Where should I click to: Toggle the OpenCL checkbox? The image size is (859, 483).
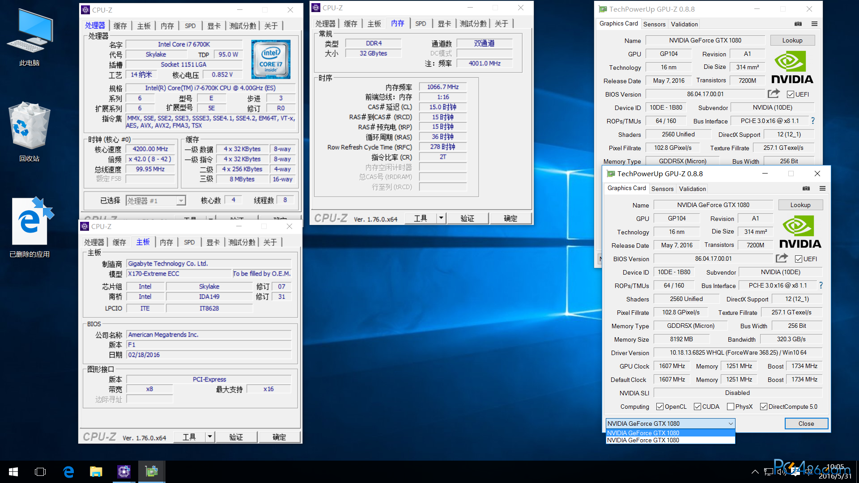pyautogui.click(x=660, y=407)
